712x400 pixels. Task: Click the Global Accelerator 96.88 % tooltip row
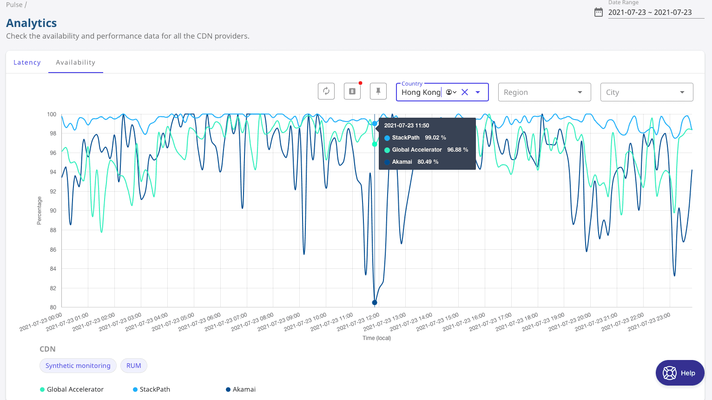point(426,150)
